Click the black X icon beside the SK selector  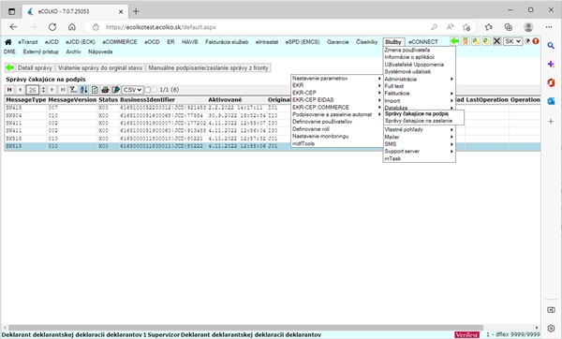(x=496, y=41)
